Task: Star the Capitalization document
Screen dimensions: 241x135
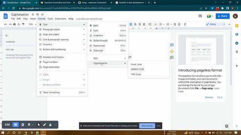Action: [x=33, y=14]
